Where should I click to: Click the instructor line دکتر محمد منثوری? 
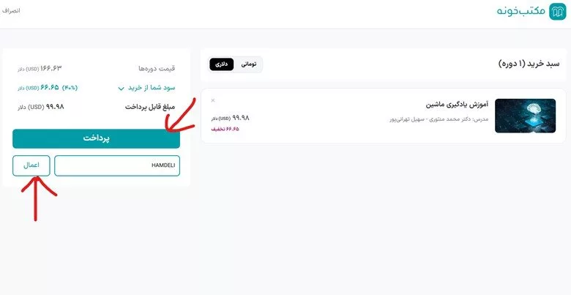pos(438,119)
